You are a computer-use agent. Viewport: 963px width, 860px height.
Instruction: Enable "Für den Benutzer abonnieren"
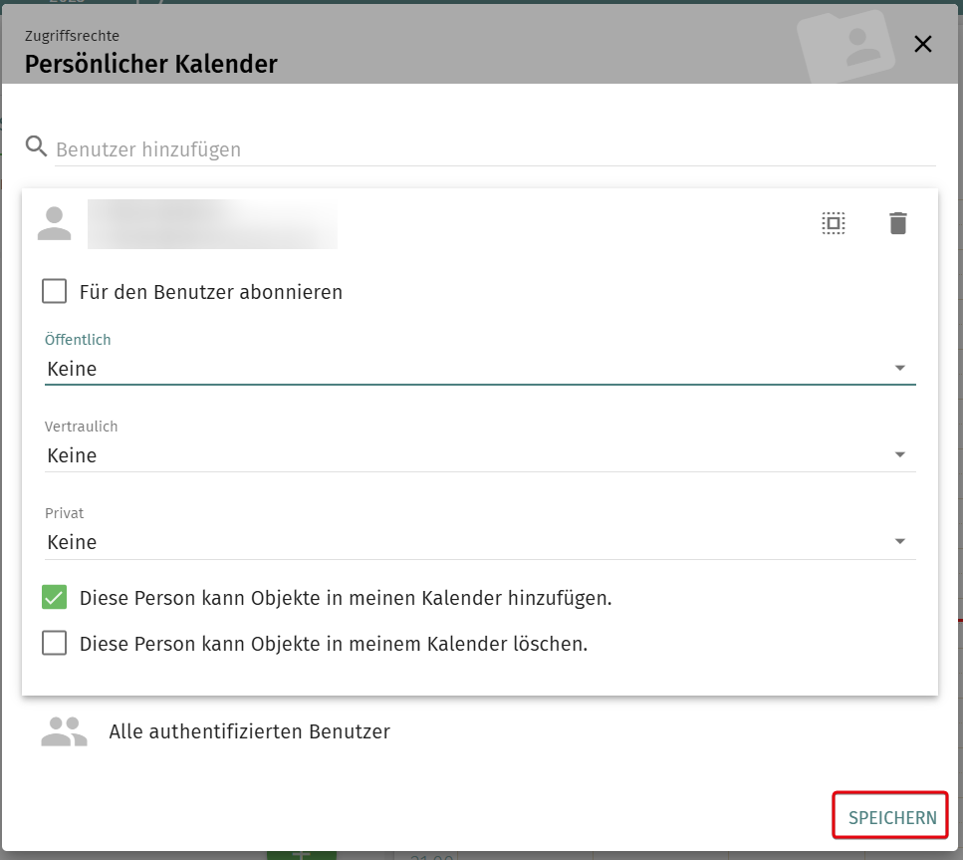pos(53,291)
